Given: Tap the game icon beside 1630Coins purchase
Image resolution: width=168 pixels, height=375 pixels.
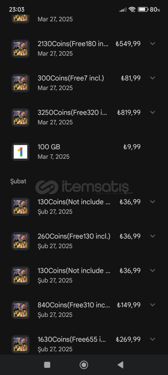Looking at the screenshot, I should coord(20,344).
